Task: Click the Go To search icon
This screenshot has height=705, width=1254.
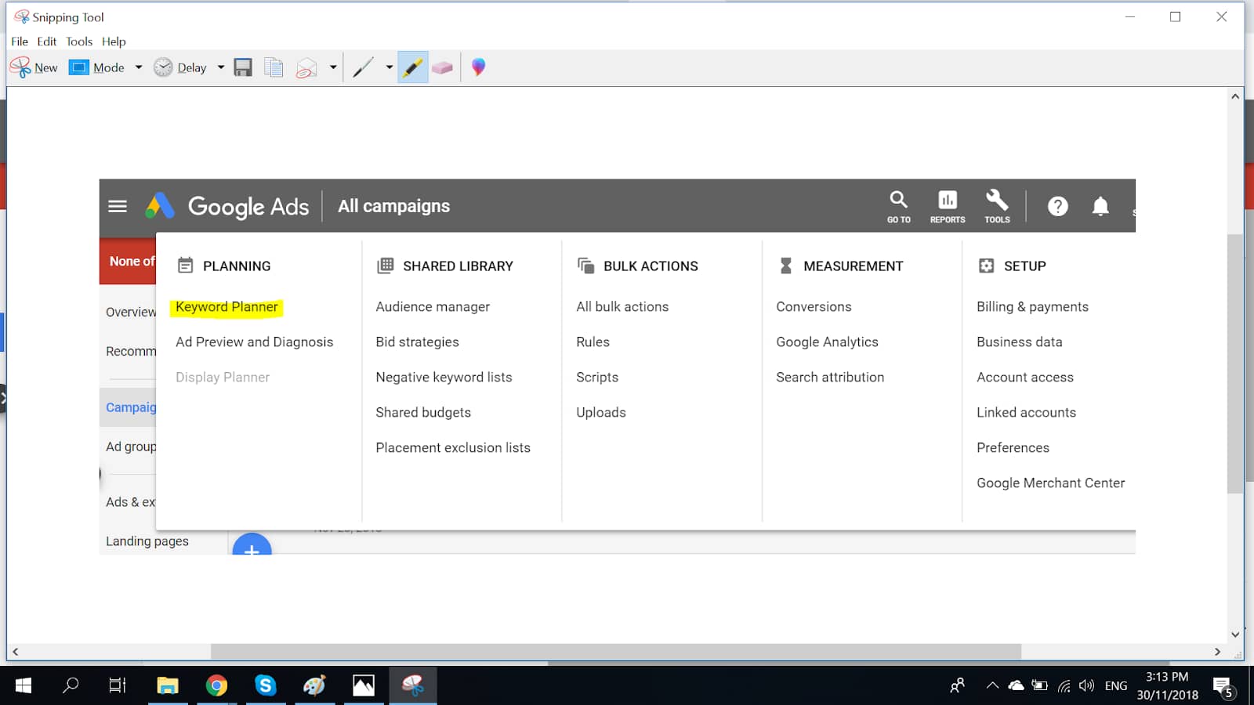Action: point(899,207)
